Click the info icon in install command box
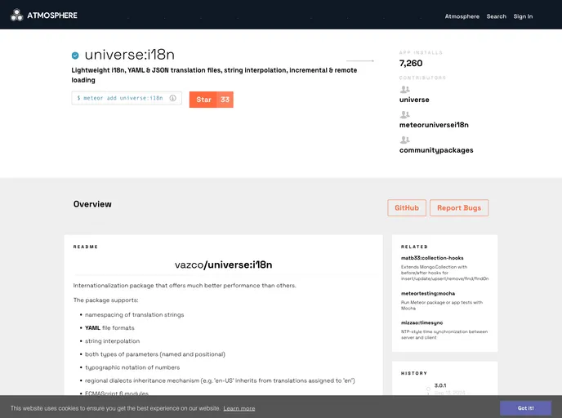Image resolution: width=562 pixels, height=418 pixels. 172,98
